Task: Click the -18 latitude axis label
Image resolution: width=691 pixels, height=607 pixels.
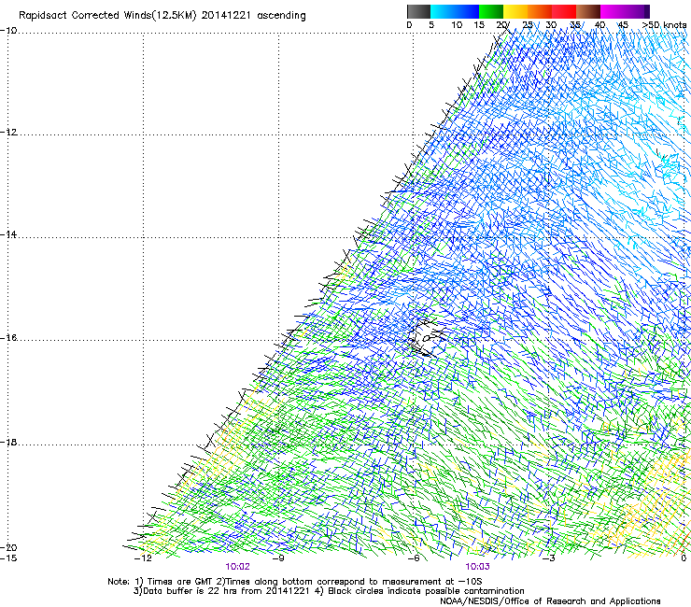Action: coord(8,442)
